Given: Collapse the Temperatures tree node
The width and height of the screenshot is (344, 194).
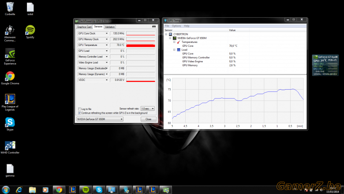Looking at the screenshot, I should (x=174, y=42).
